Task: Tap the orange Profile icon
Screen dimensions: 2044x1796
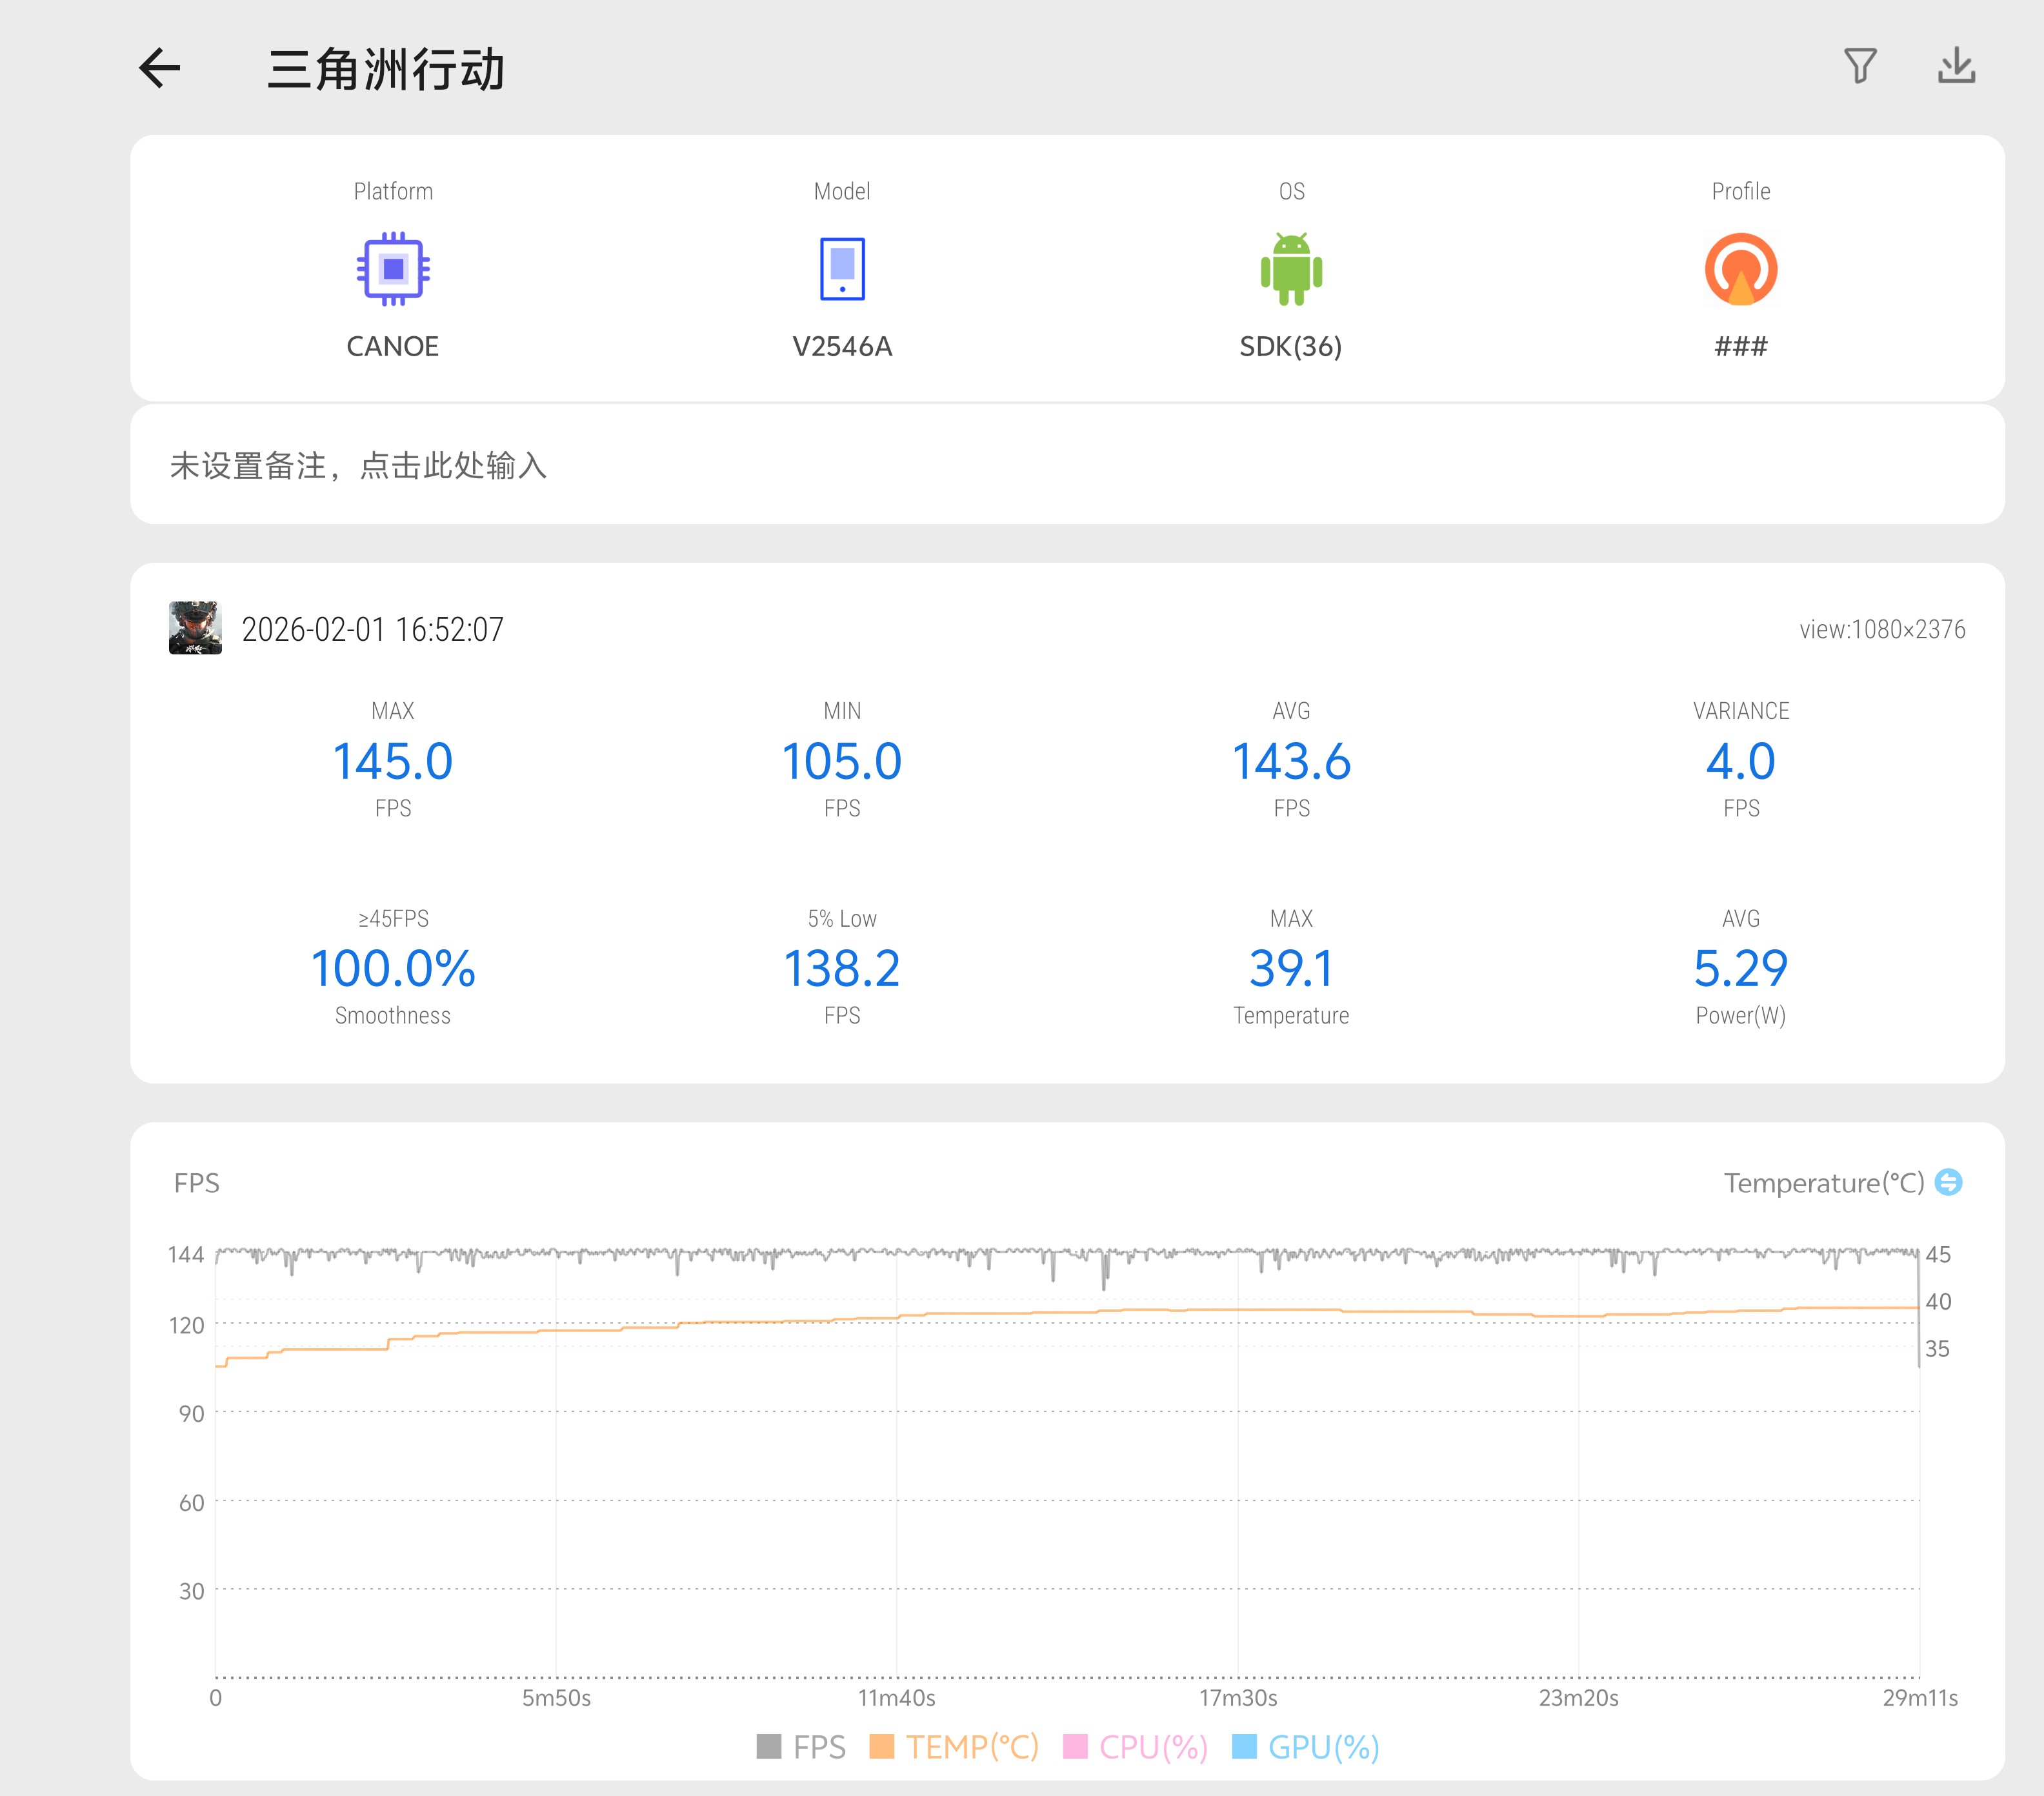Action: [1740, 269]
